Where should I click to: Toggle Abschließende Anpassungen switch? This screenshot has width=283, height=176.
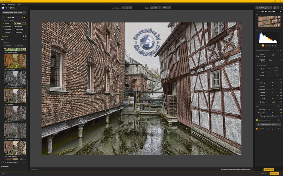(257, 129)
